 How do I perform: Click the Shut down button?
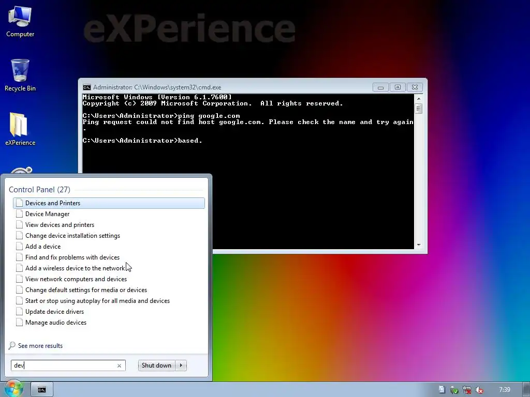[156, 365]
